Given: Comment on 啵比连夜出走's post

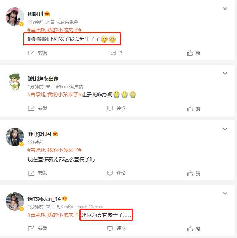Looking at the screenshot, I should pyautogui.click(x=116, y=108).
